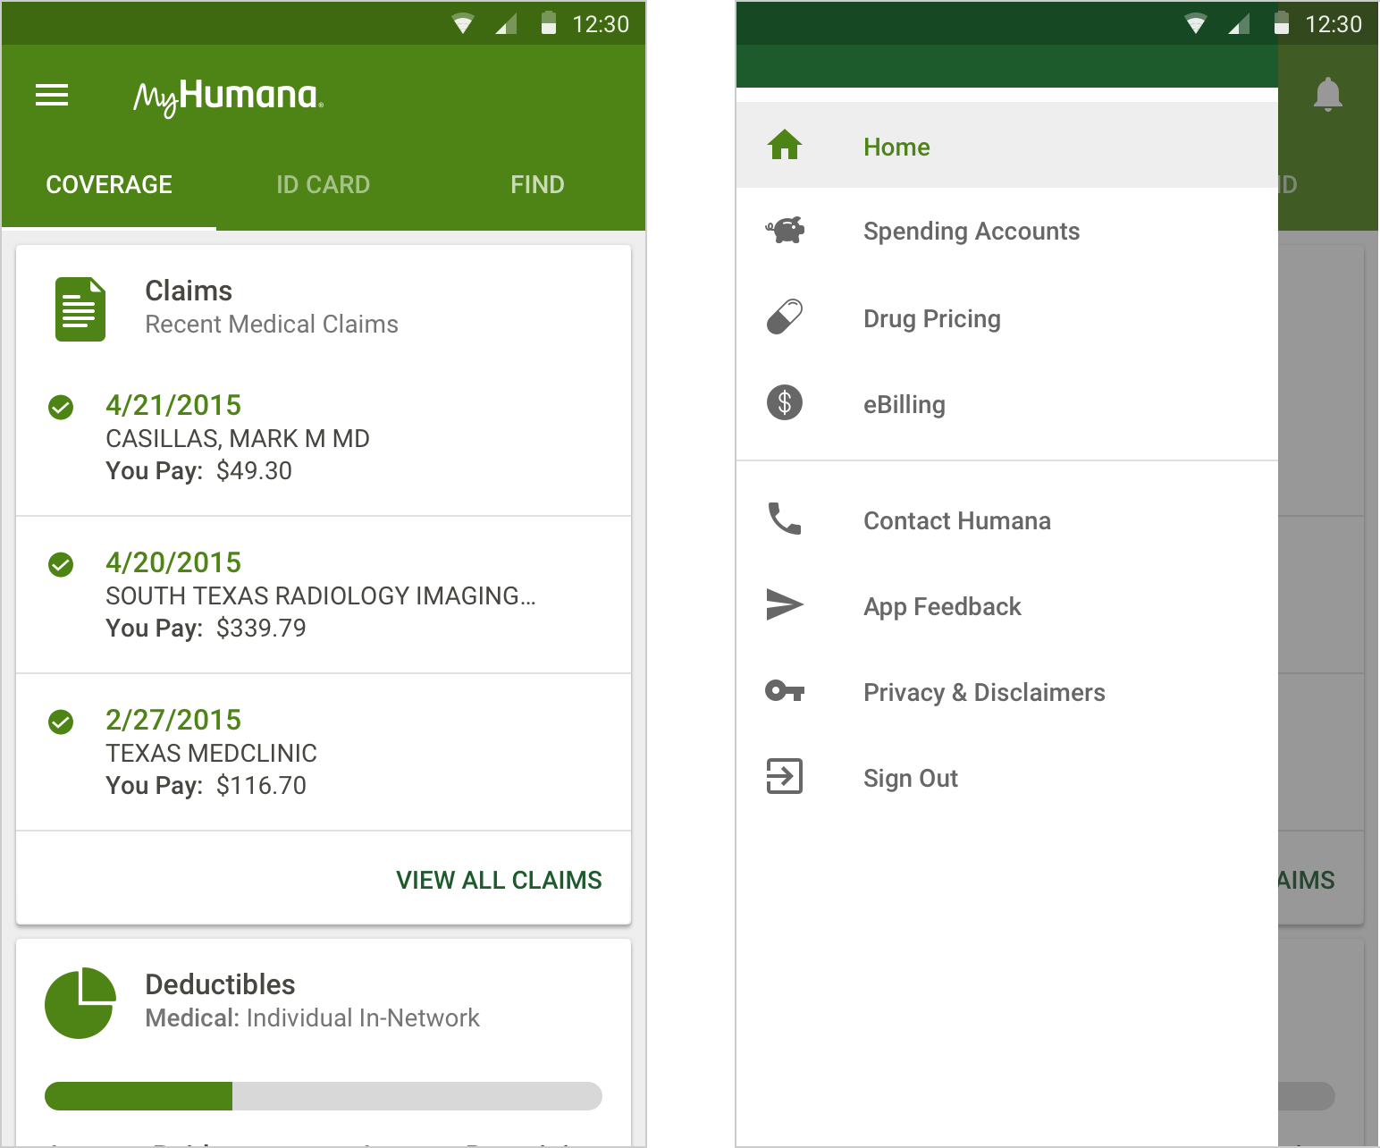Image resolution: width=1380 pixels, height=1148 pixels.
Task: Select the $49.30 You Pay amount
Action: [254, 470]
